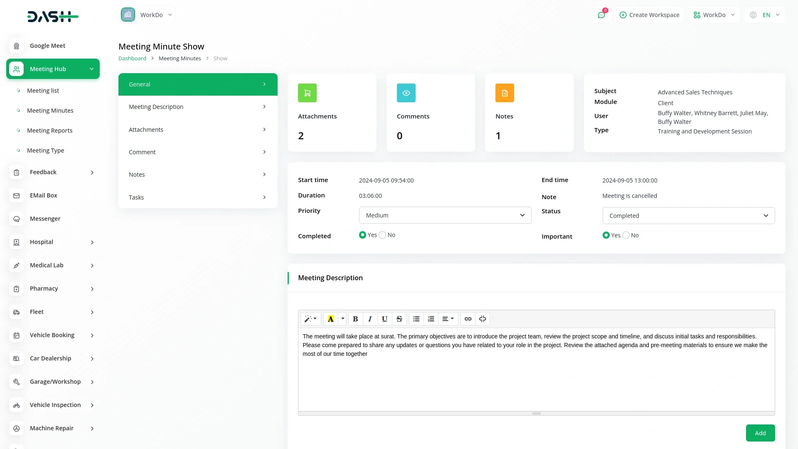Insert a link using the link icon
798x449 pixels.
(x=468, y=319)
